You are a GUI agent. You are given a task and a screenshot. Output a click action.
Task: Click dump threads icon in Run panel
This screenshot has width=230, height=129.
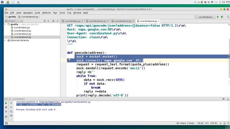(6, 116)
